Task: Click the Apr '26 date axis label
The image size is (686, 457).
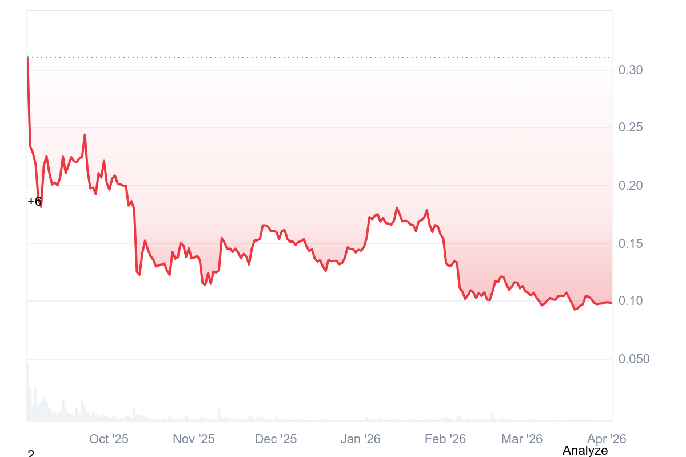Action: click(607, 439)
